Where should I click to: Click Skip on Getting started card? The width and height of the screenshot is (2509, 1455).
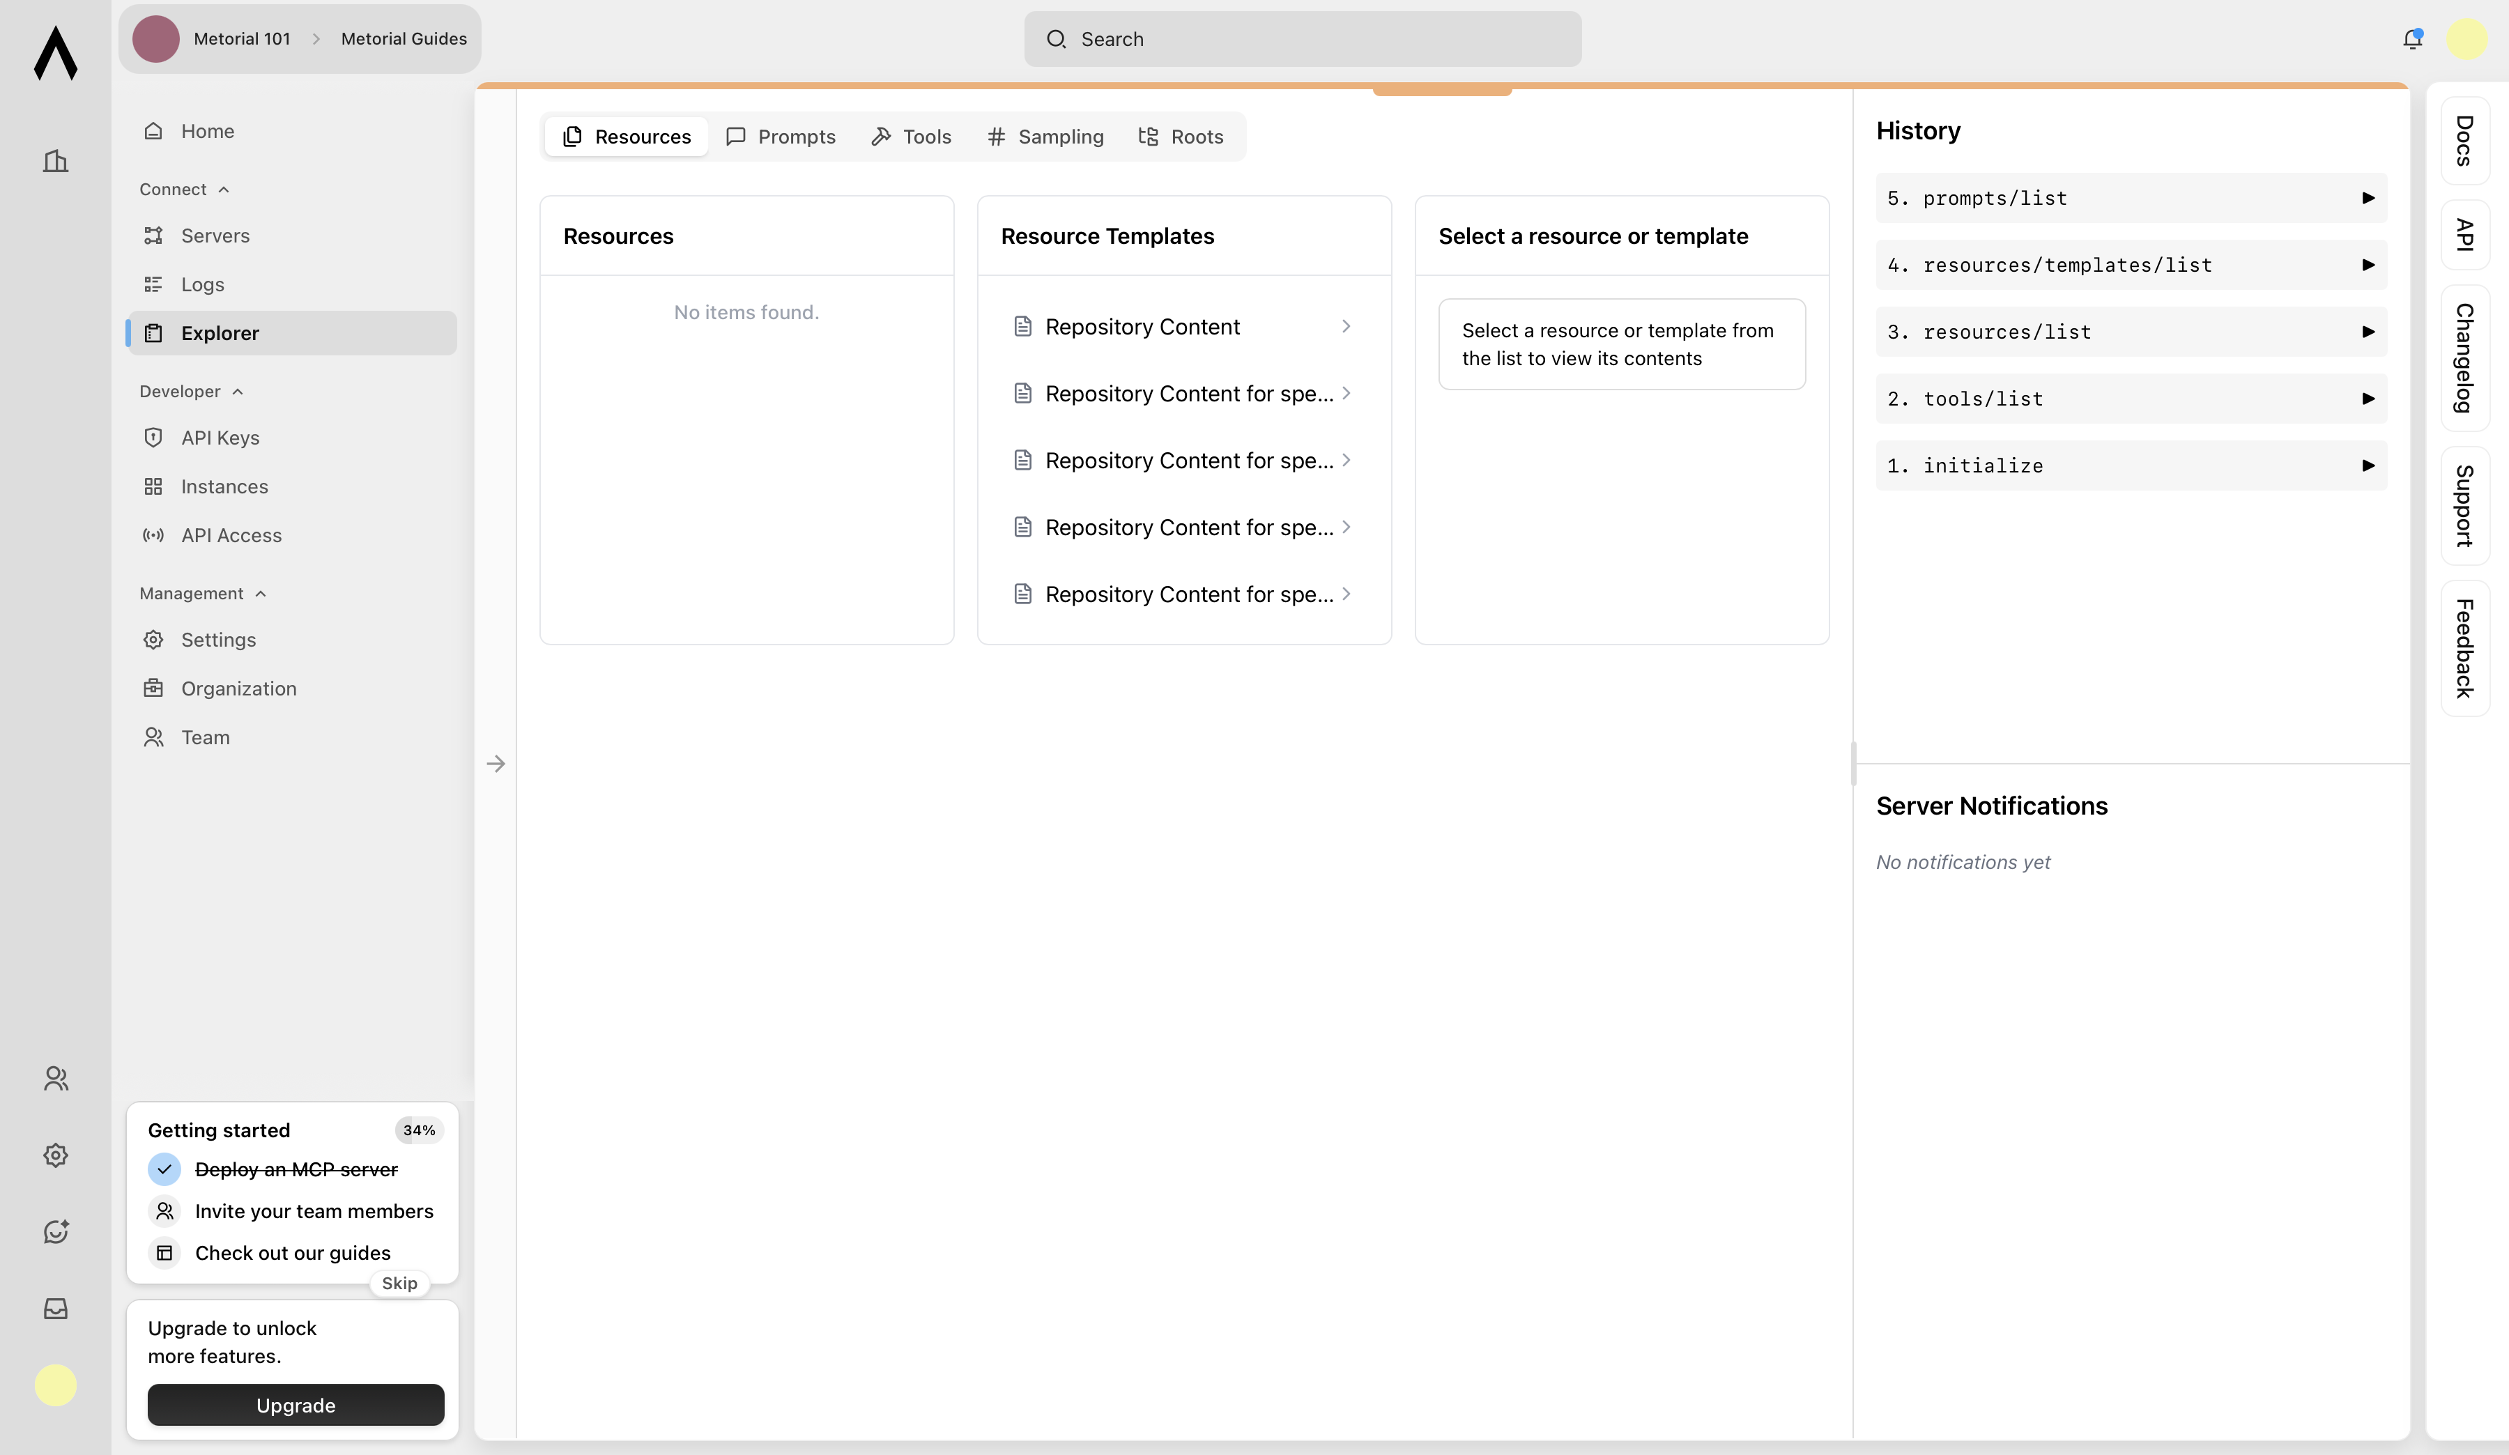(399, 1283)
